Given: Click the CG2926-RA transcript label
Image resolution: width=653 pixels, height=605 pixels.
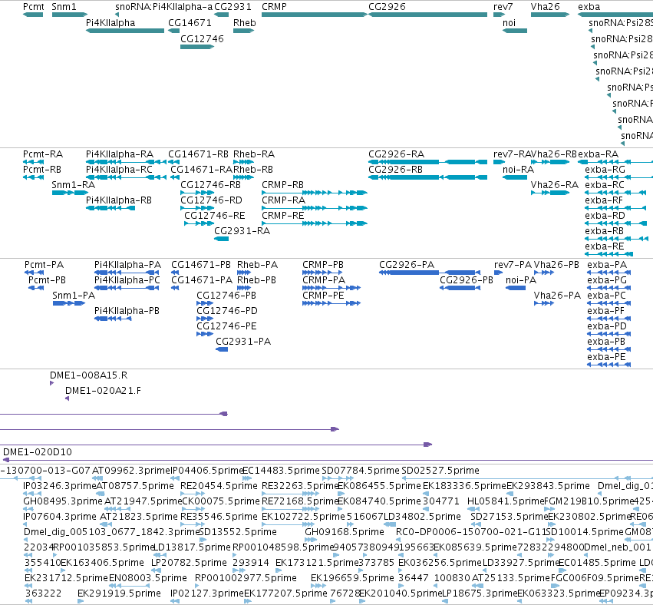Looking at the screenshot, I should [x=397, y=154].
